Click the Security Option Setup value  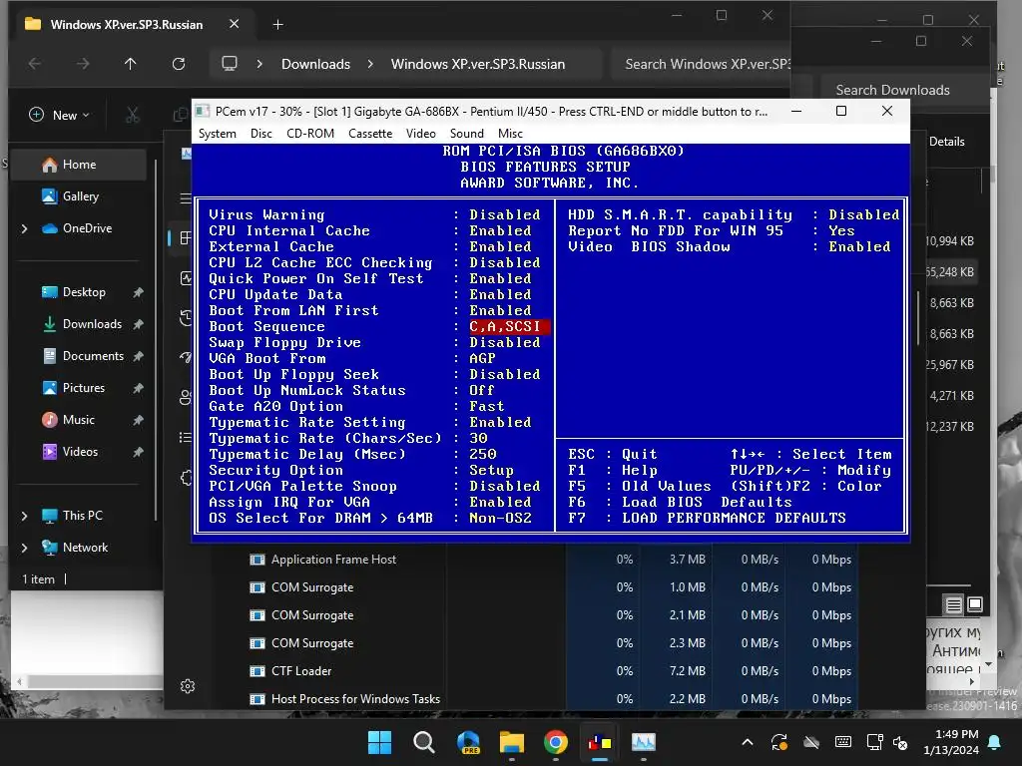pyautogui.click(x=491, y=471)
